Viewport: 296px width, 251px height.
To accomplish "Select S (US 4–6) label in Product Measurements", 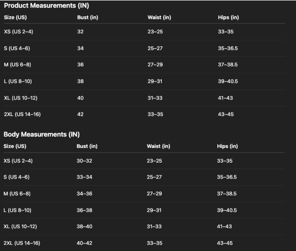I will pos(17,48).
